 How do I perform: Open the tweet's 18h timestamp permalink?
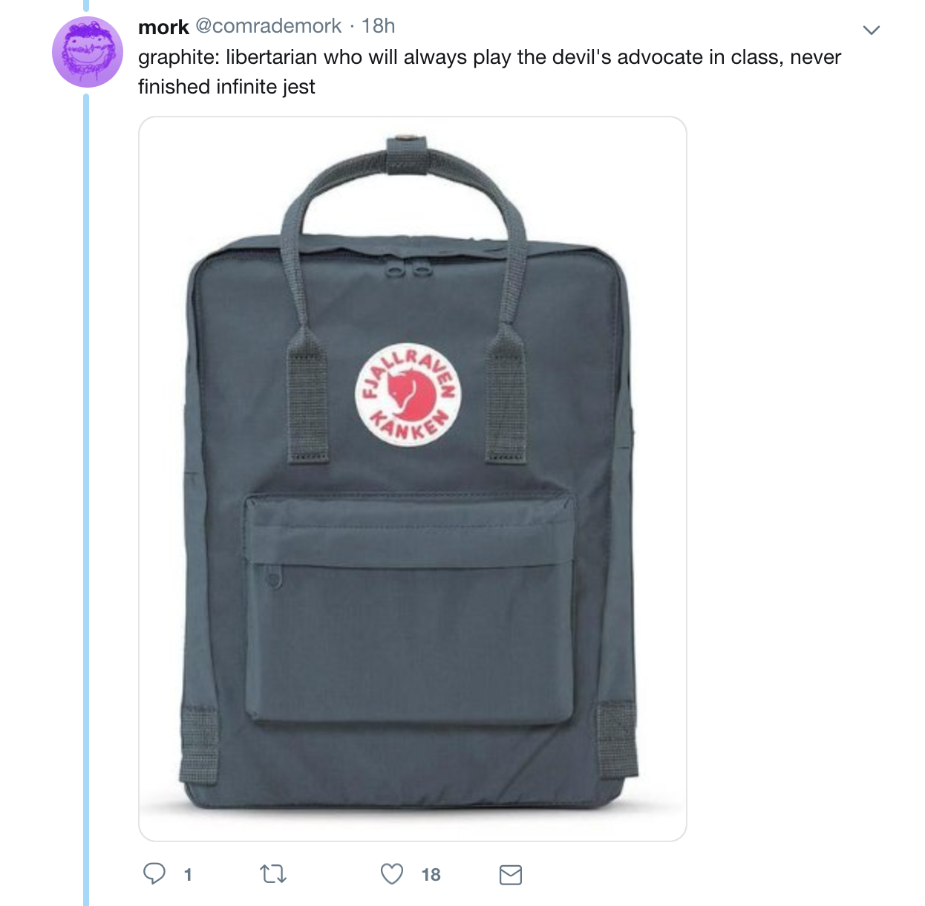[x=378, y=26]
